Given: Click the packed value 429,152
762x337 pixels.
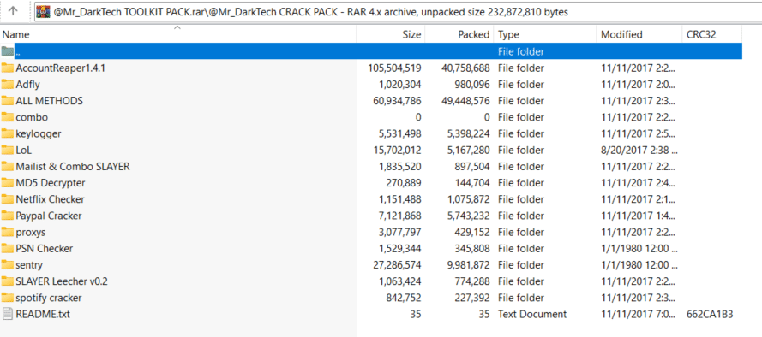Looking at the screenshot, I should [x=472, y=233].
